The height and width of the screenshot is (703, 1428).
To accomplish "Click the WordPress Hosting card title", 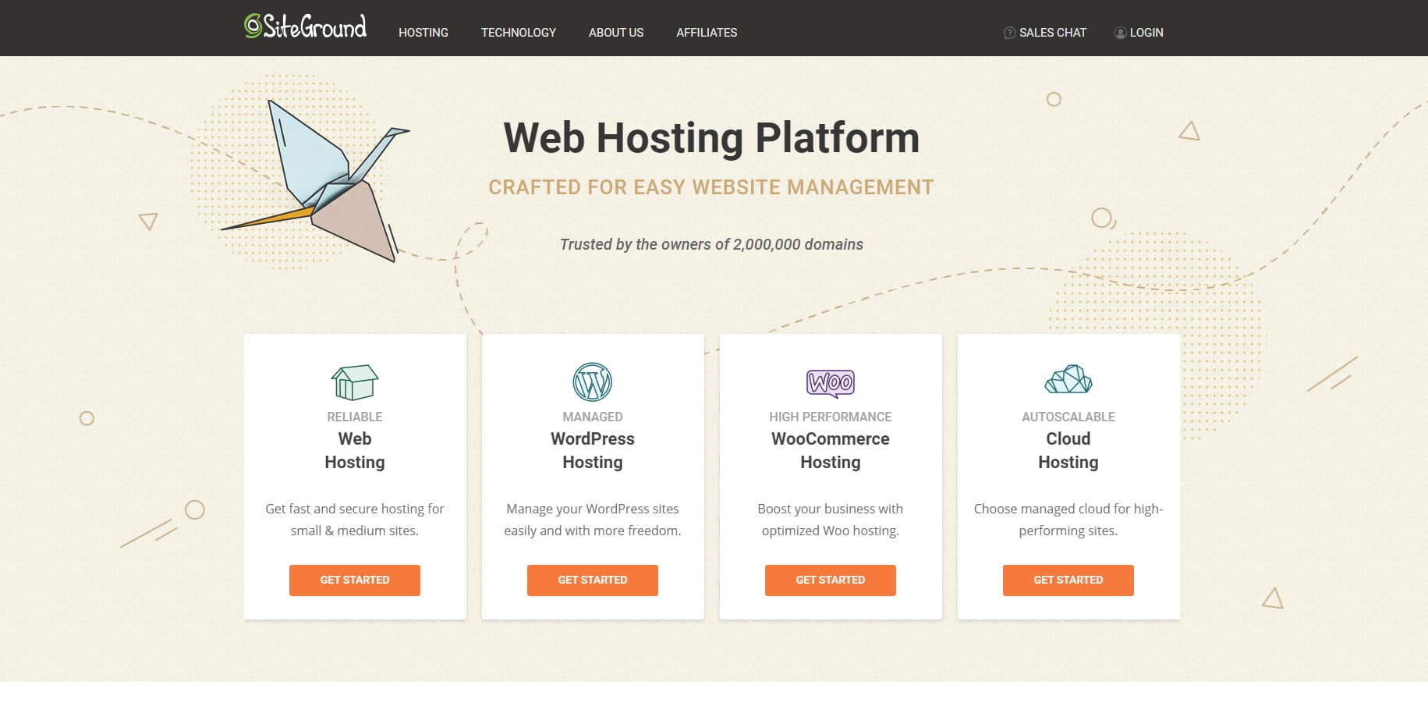I will tap(593, 450).
